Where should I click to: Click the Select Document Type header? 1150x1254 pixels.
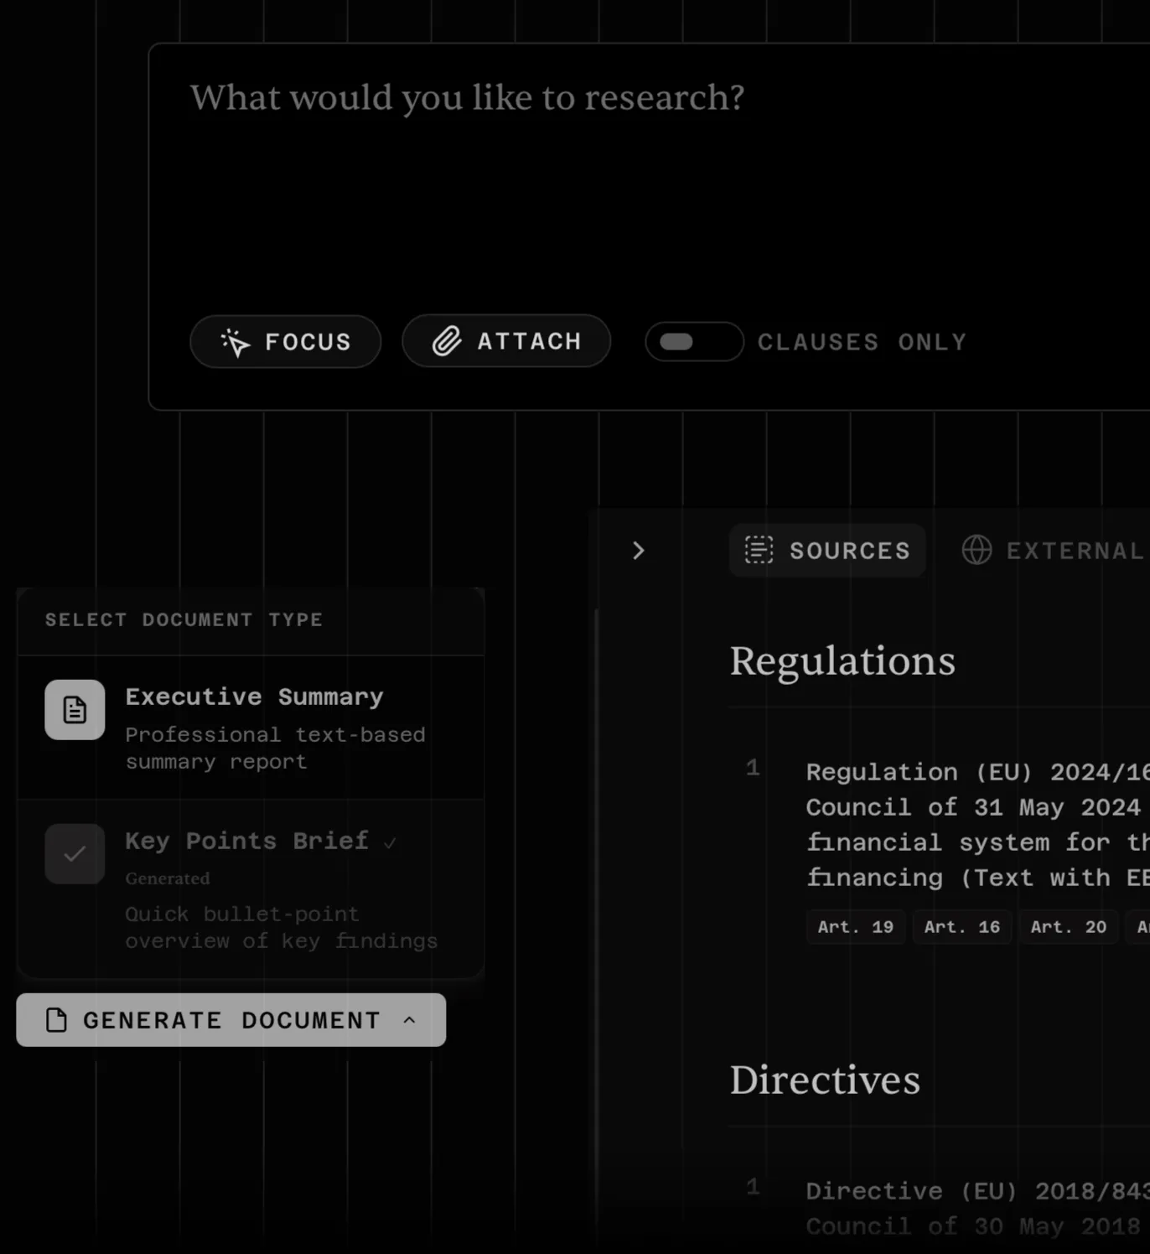coord(184,619)
